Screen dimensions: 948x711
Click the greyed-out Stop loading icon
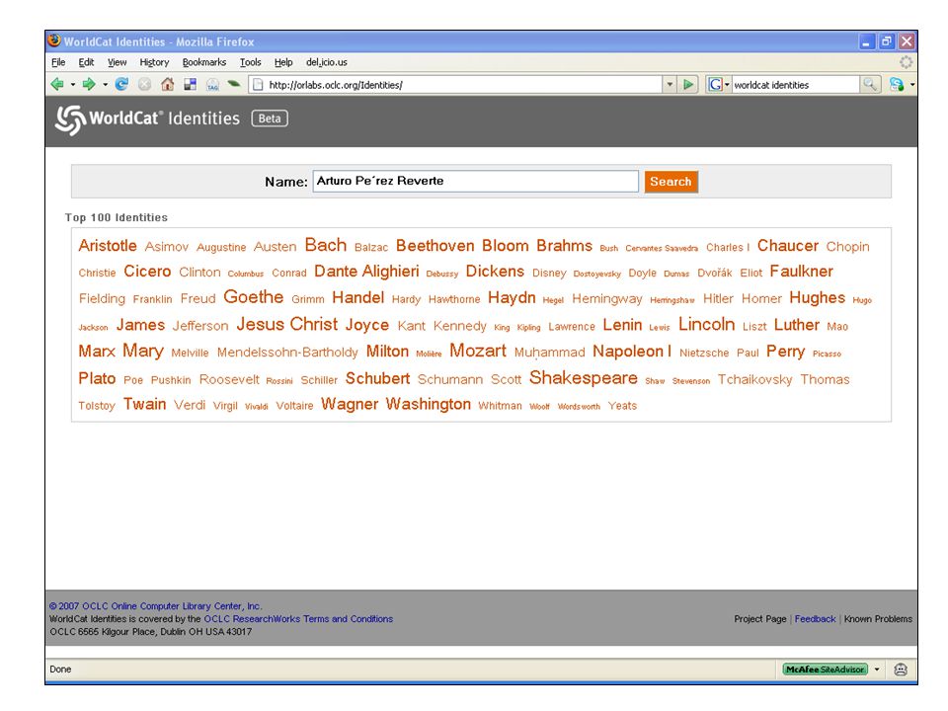tap(144, 85)
